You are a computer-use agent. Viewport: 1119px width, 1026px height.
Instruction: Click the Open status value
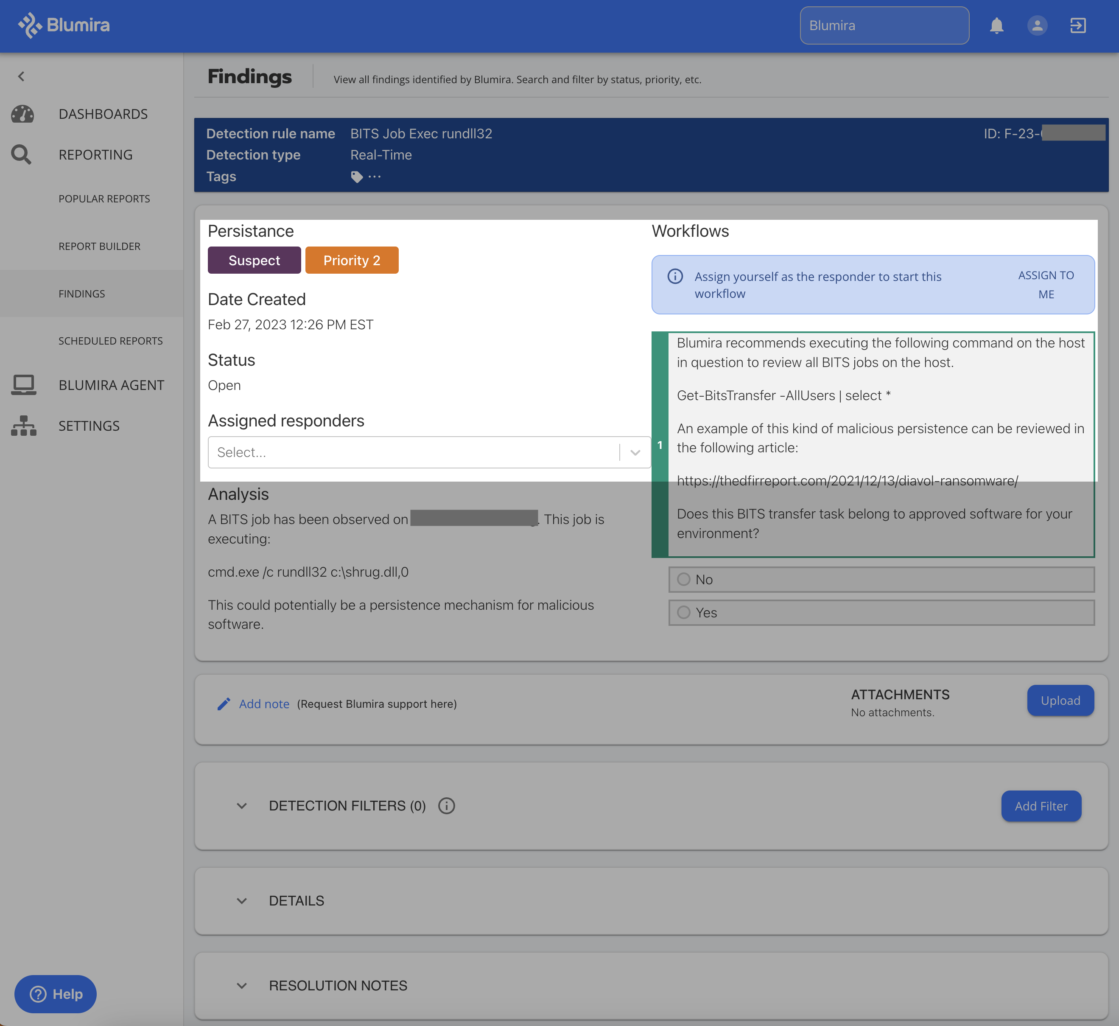pos(224,385)
